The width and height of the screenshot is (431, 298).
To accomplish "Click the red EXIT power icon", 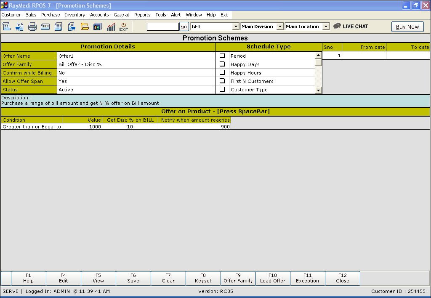I will [x=124, y=27].
